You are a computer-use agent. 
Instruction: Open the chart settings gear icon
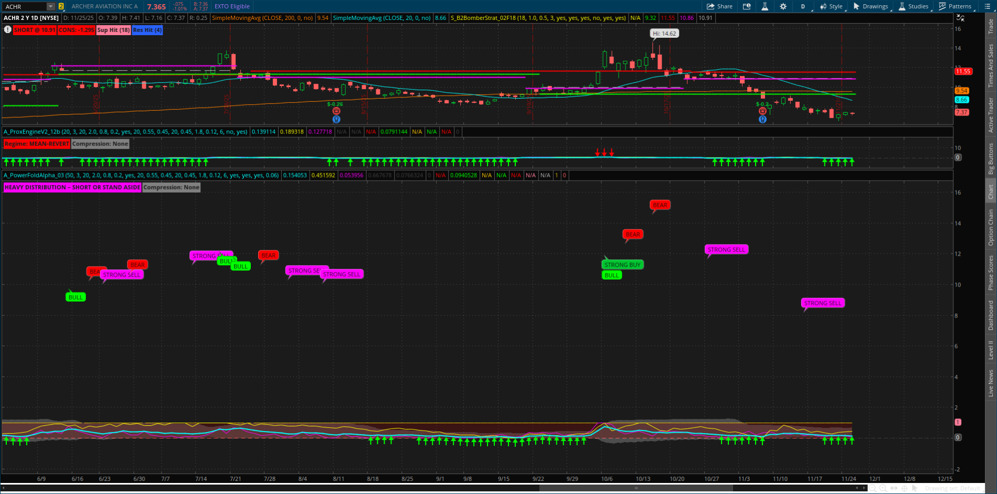[x=783, y=6]
